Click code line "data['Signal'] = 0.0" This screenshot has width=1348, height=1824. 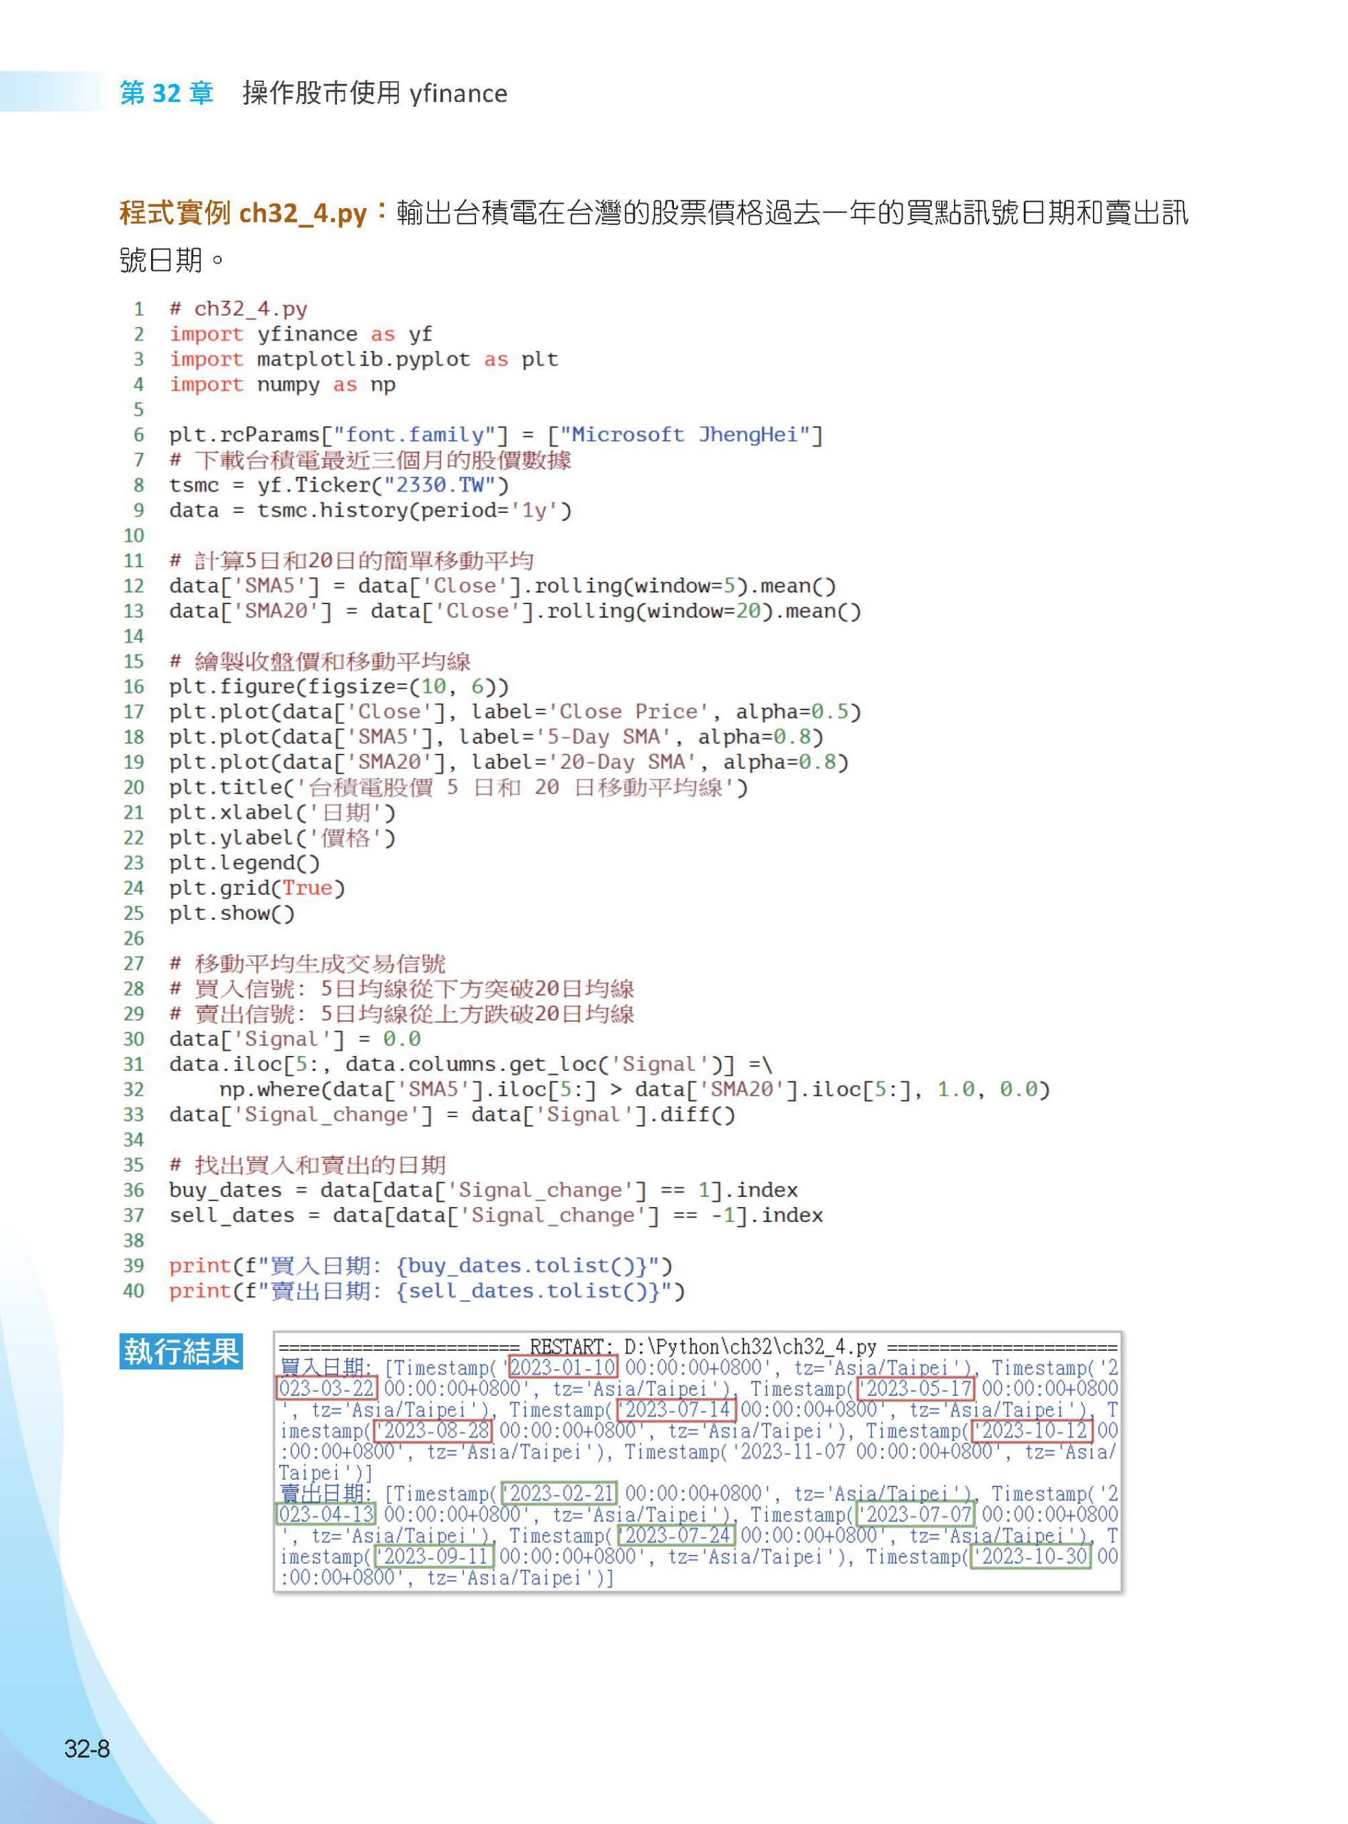[x=294, y=1039]
